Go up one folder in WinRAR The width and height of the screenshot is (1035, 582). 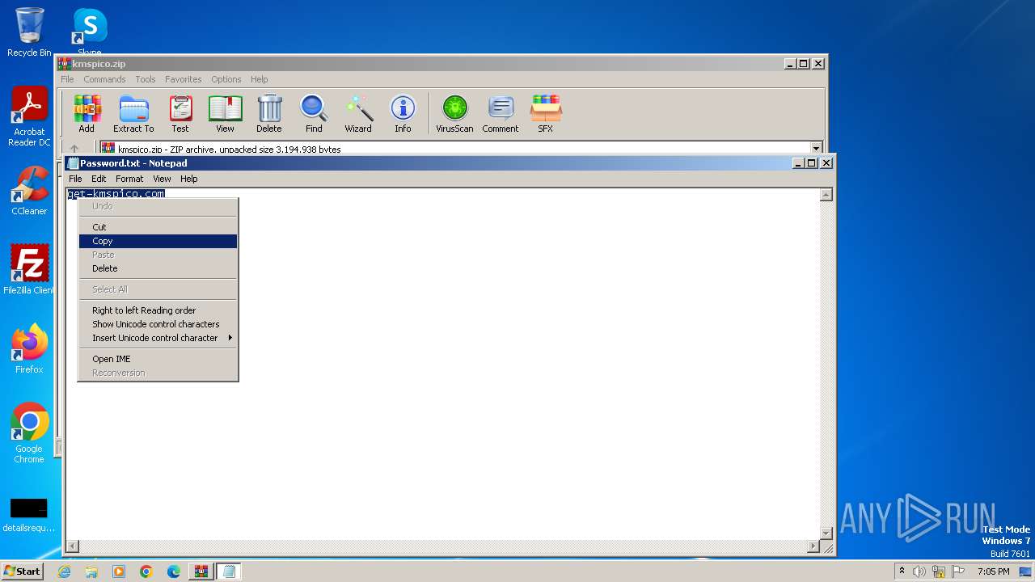pos(74,149)
